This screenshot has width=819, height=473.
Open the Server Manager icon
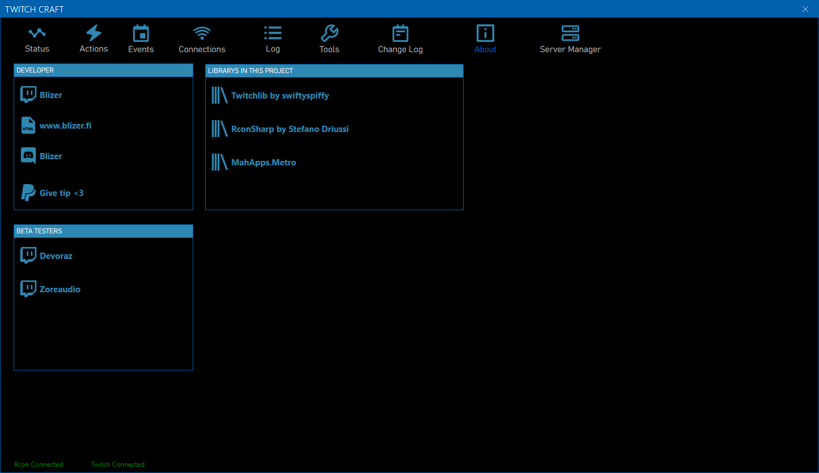coord(570,34)
